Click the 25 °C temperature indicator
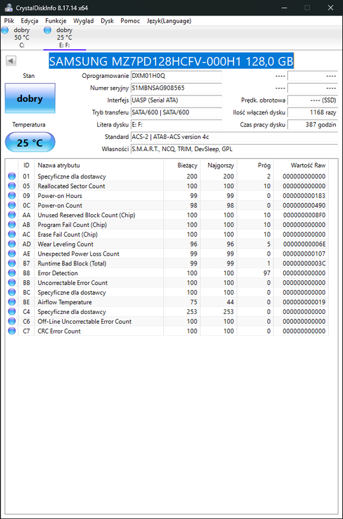This screenshot has height=519, width=343. tap(30, 142)
